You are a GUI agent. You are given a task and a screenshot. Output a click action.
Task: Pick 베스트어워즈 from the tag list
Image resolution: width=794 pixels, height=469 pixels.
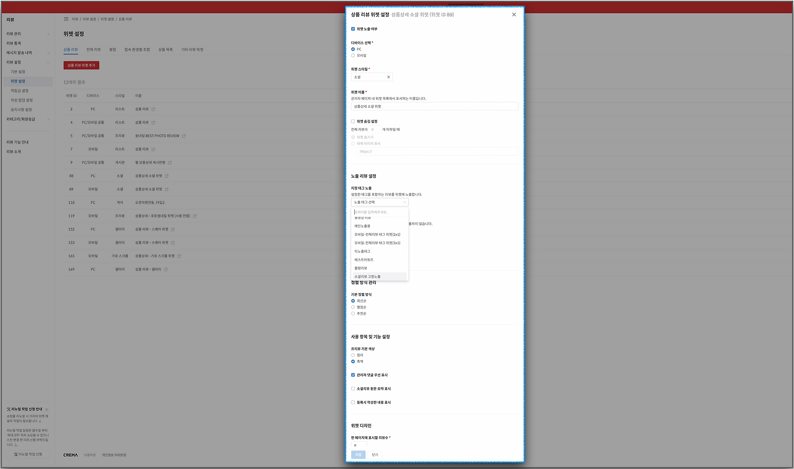[380, 260]
